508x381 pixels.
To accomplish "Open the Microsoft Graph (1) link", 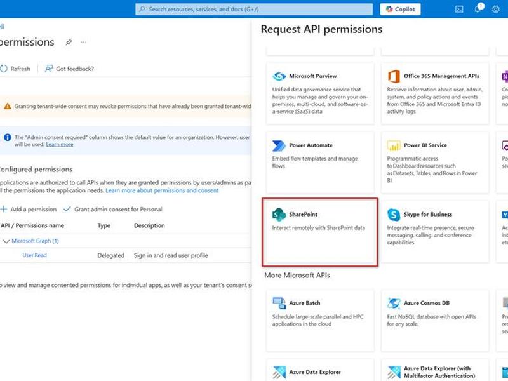I will click(36, 241).
